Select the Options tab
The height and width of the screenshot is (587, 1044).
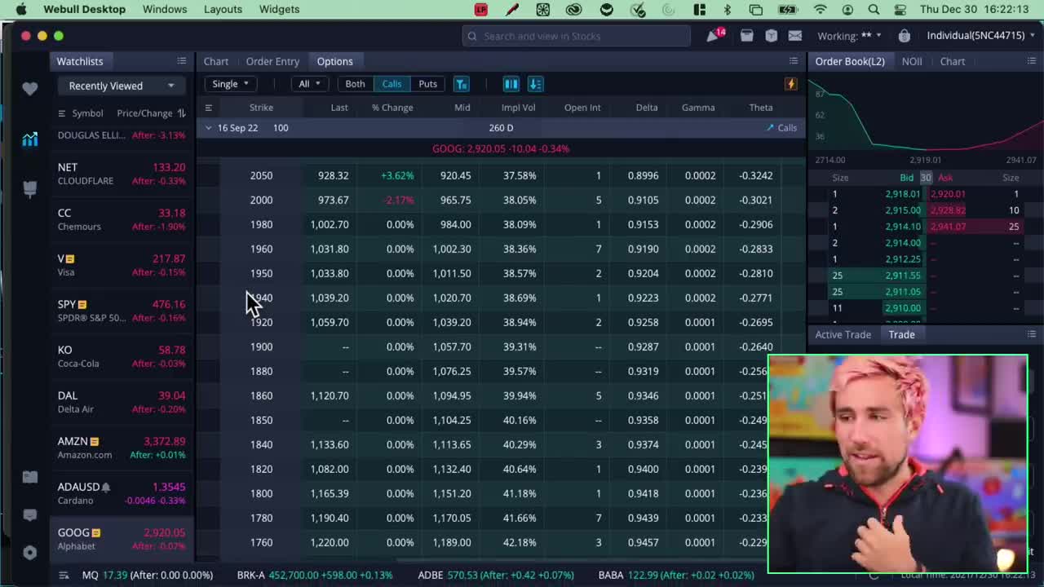pos(335,61)
